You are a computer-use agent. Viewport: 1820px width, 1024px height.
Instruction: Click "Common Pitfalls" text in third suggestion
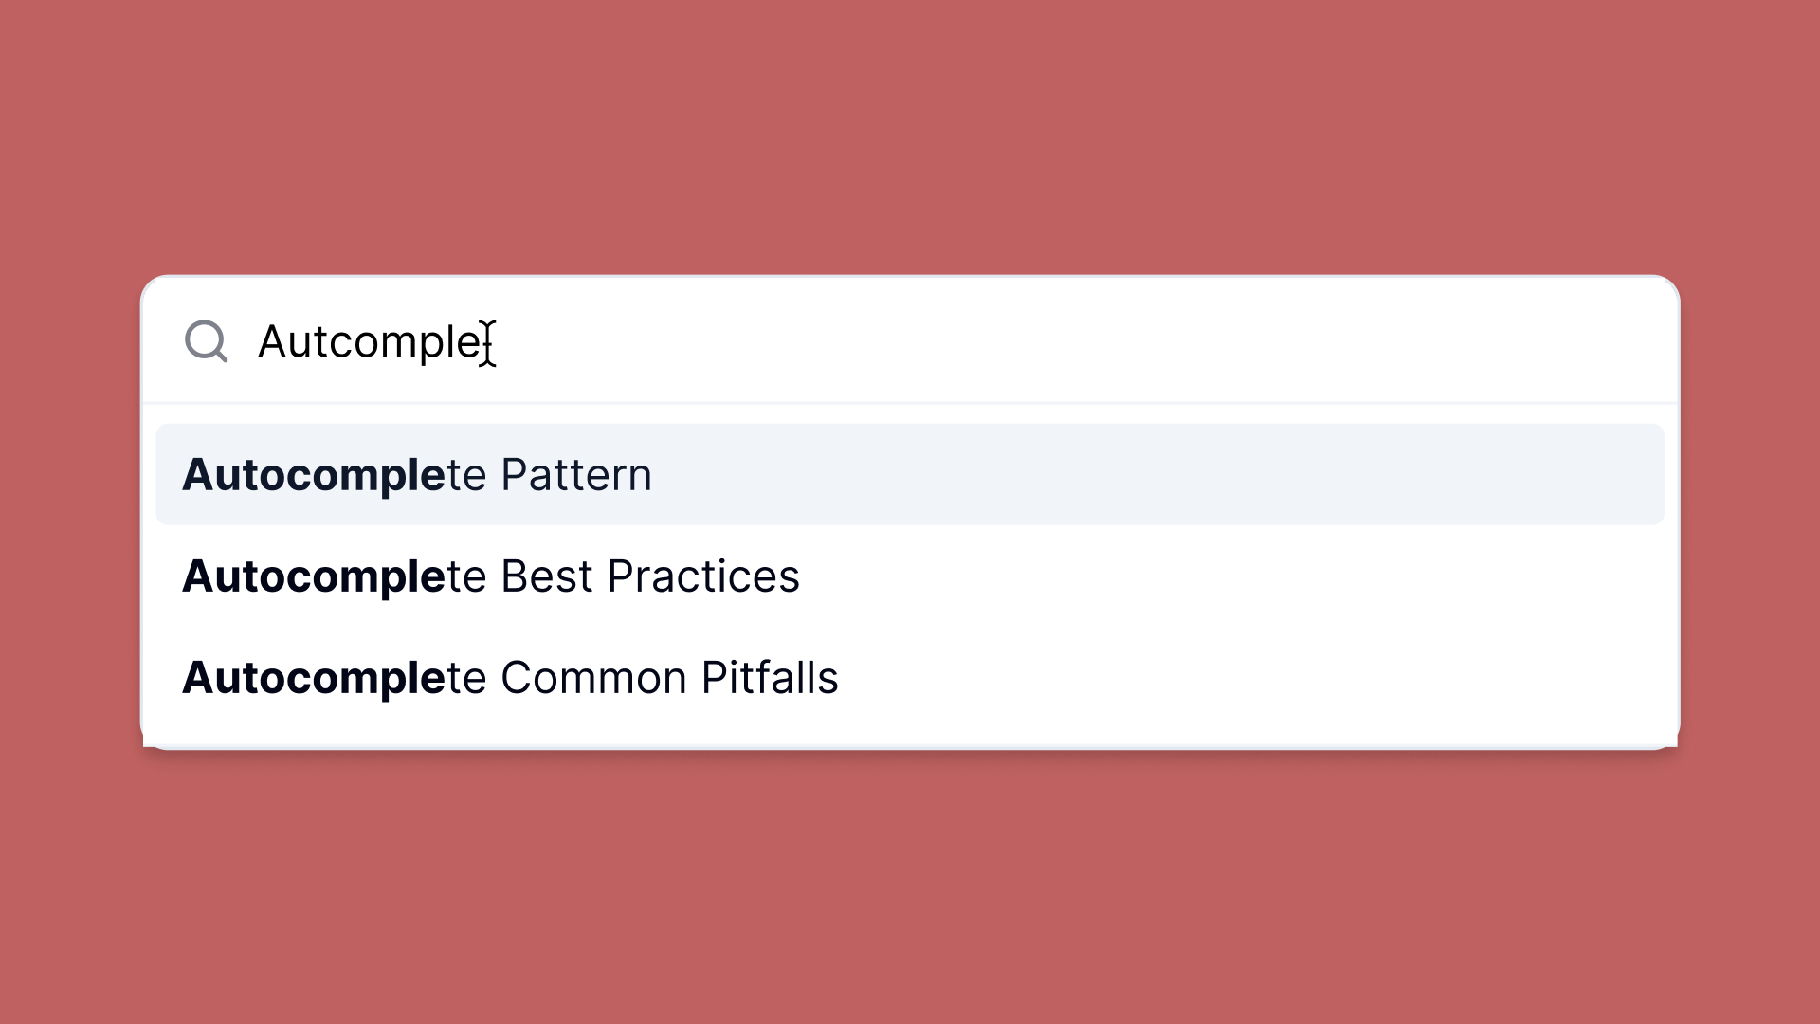[669, 677]
